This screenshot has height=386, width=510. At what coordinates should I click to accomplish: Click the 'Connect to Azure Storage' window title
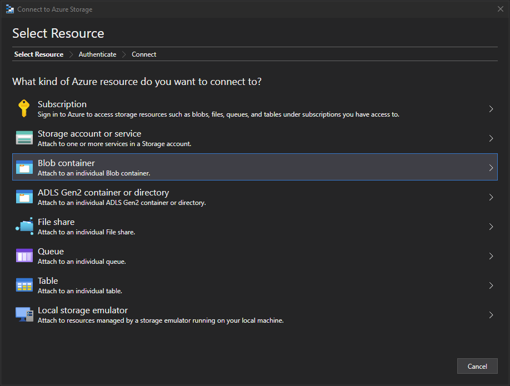[x=54, y=9]
